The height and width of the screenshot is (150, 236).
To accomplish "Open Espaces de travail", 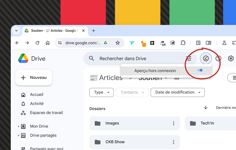I will point(46,113).
